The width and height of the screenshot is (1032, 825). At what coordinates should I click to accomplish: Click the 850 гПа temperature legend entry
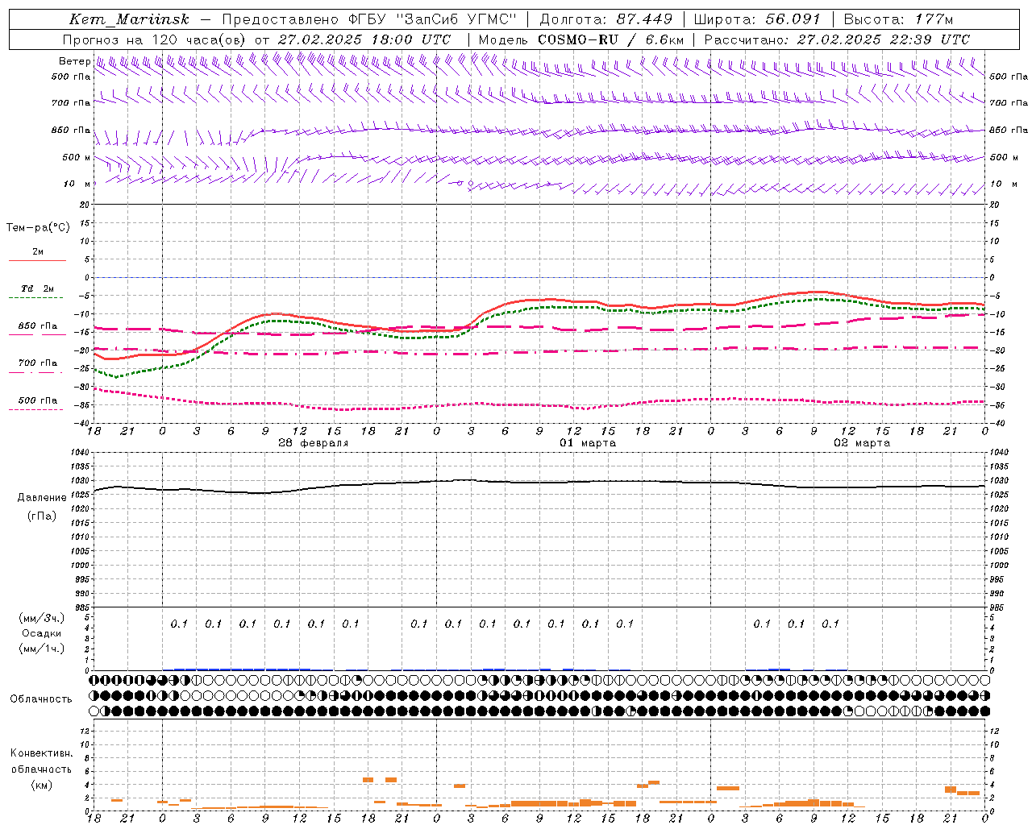pos(38,325)
